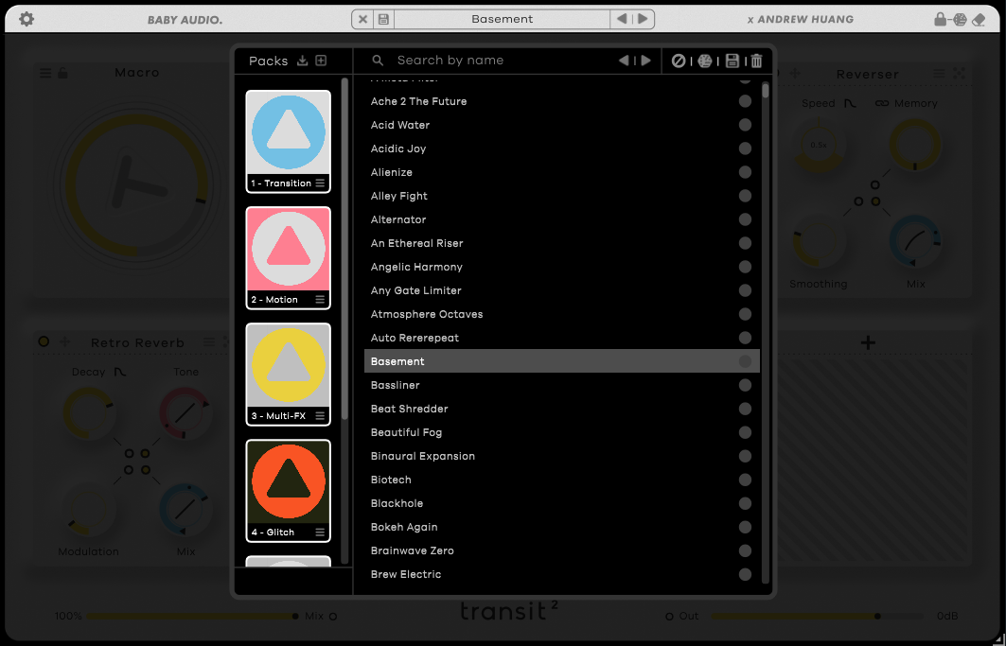
Task: Select the 2 - Motion pack
Action: 288,258
